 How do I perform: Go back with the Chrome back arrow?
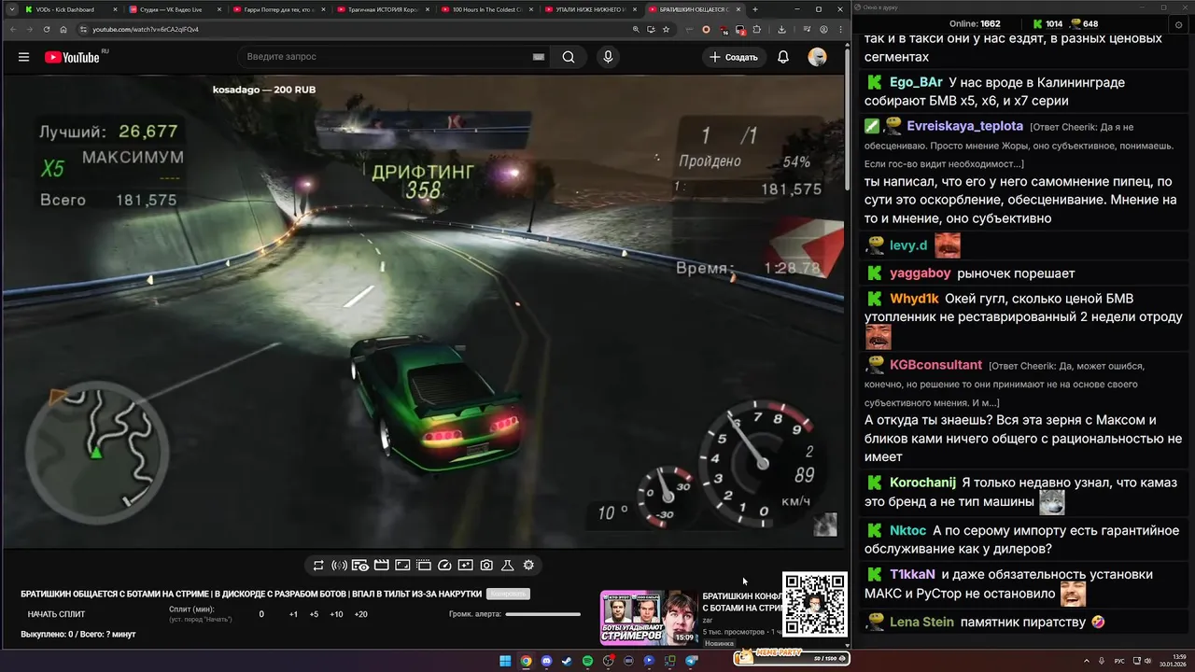coord(13,29)
